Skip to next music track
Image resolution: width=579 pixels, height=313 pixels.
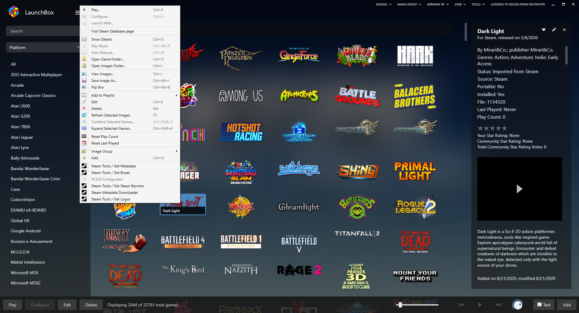pyautogui.click(x=499, y=305)
